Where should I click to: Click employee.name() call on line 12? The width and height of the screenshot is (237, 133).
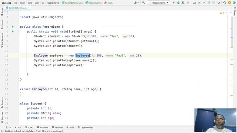[x=80, y=60]
